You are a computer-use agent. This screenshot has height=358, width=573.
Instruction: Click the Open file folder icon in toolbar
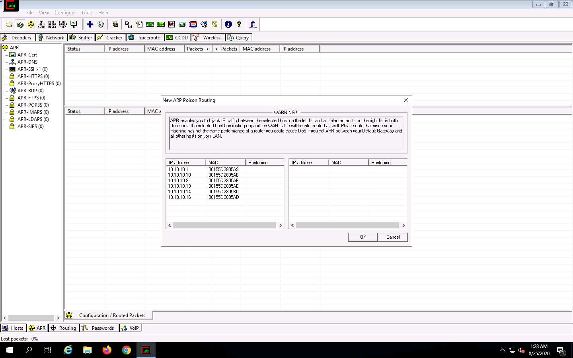pyautogui.click(x=9, y=24)
